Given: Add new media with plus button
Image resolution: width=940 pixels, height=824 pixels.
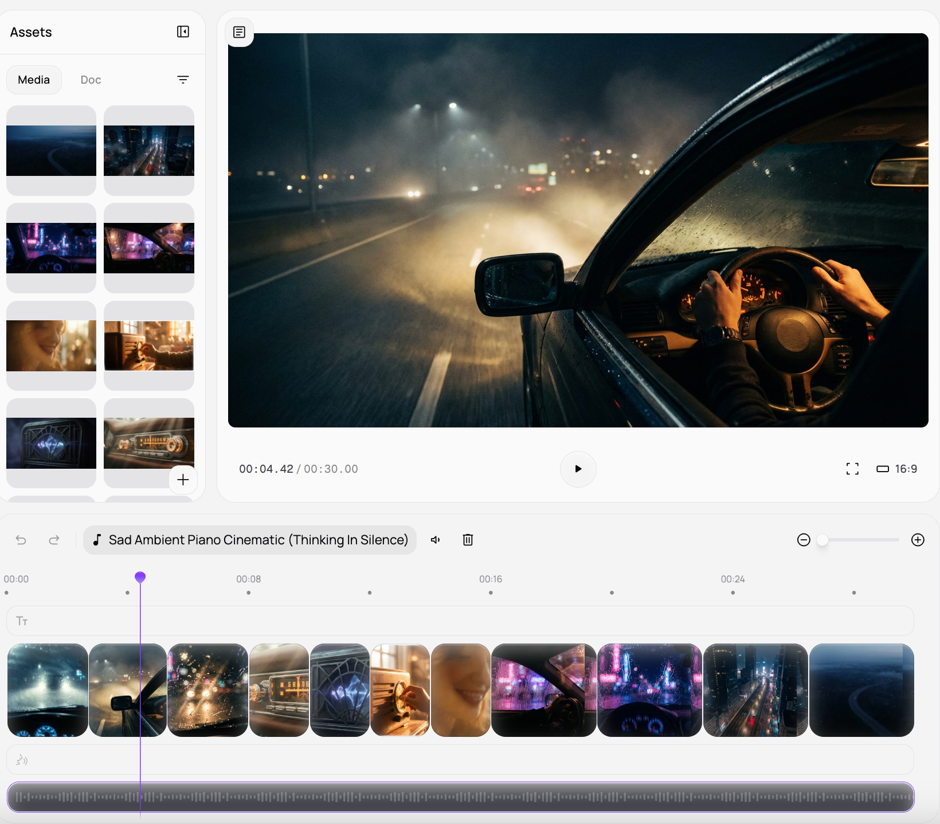Looking at the screenshot, I should pyautogui.click(x=183, y=480).
